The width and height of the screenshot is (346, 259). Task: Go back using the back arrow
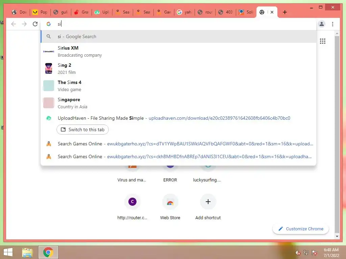[x=14, y=24]
